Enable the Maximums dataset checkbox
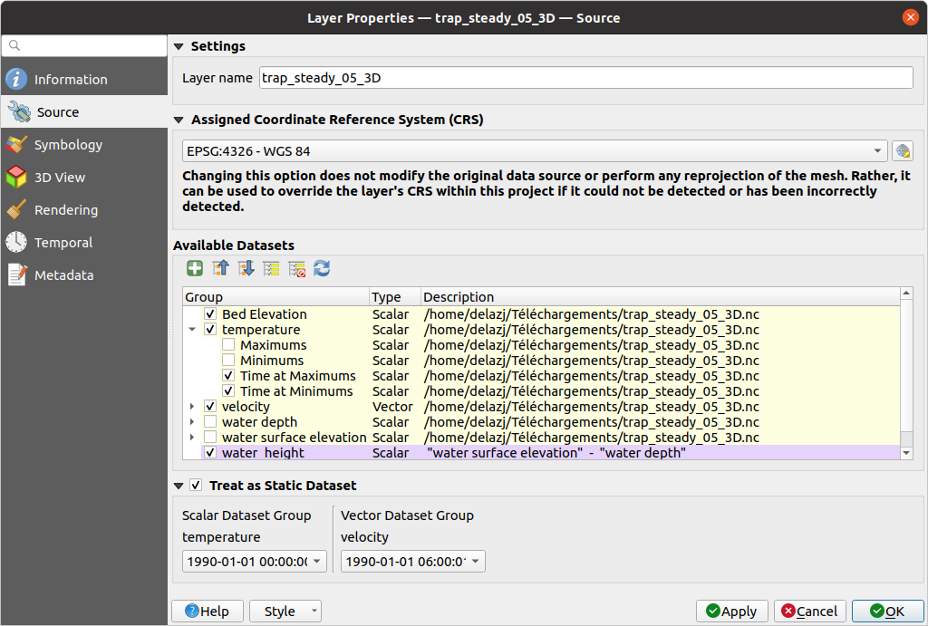Viewport: 928px width, 626px height. tap(227, 344)
